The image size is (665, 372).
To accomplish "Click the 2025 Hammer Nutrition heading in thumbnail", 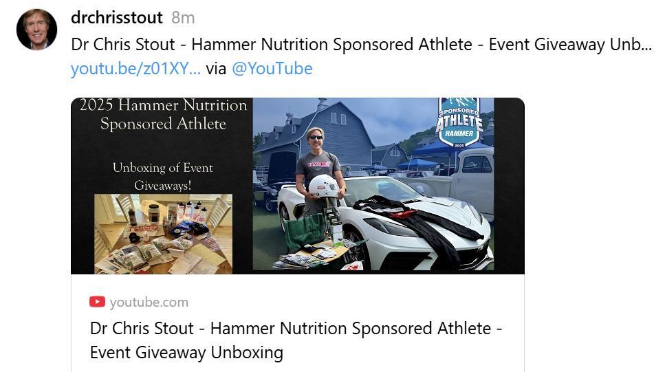I will [163, 114].
